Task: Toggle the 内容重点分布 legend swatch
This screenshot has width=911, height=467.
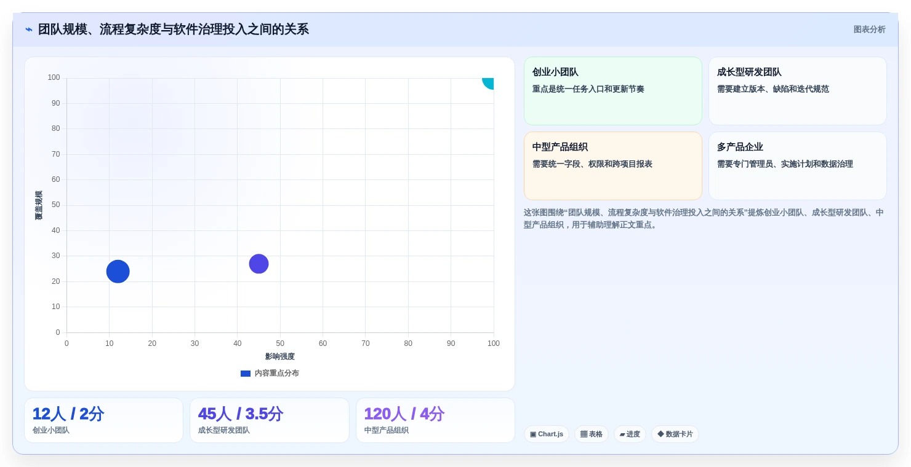Action: [246, 374]
